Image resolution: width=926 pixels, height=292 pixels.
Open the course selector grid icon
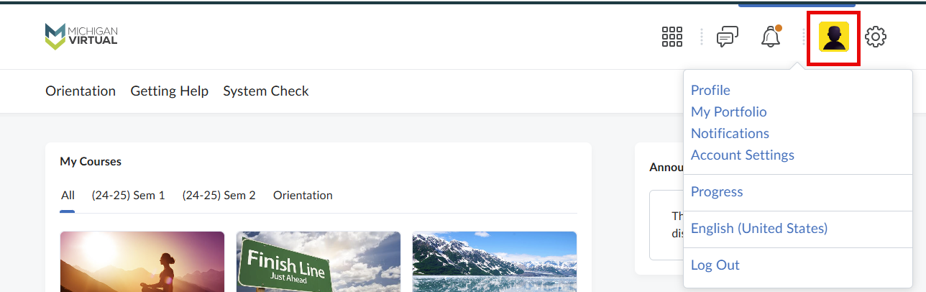pos(671,37)
